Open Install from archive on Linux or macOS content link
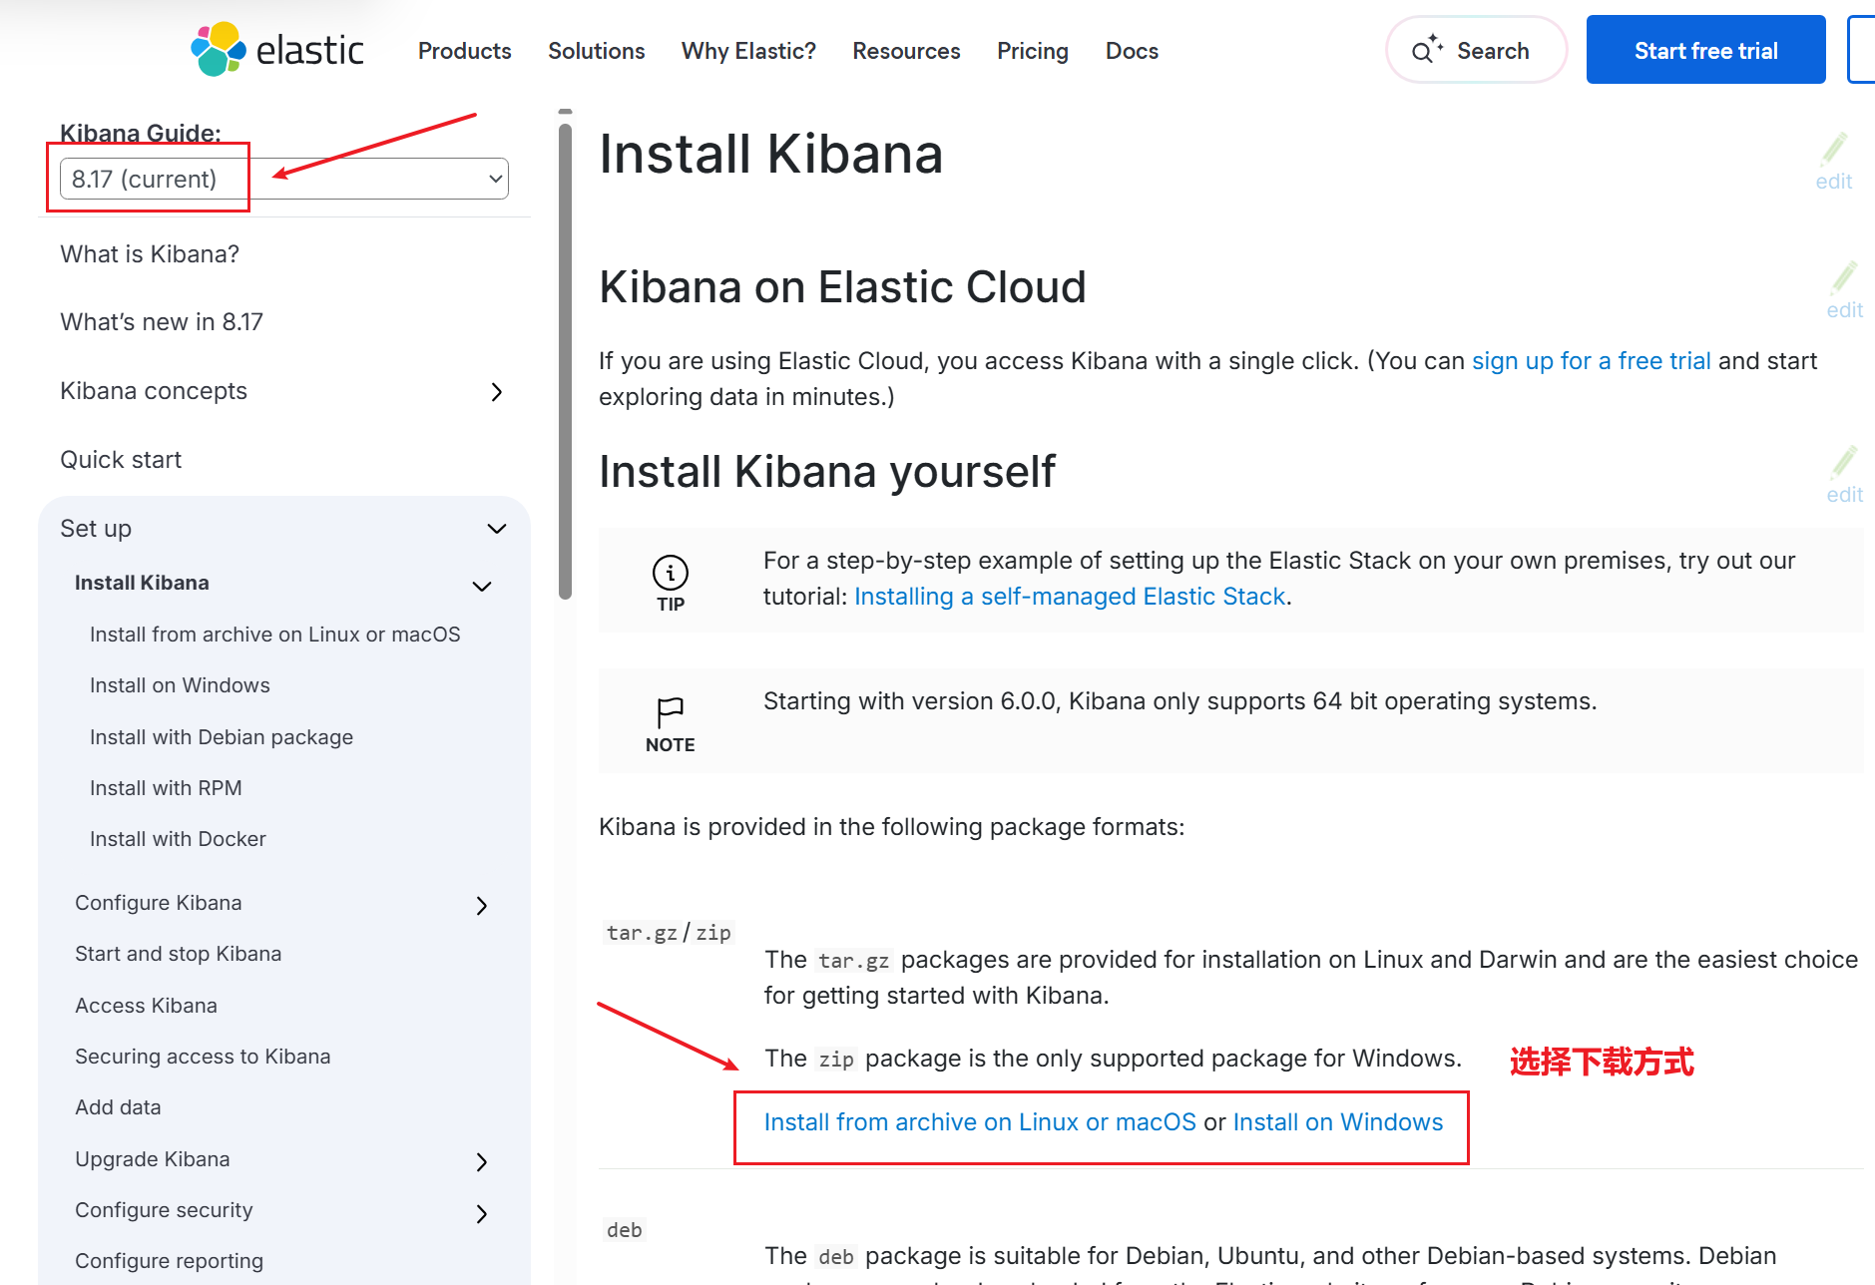1875x1285 pixels. coord(980,1122)
